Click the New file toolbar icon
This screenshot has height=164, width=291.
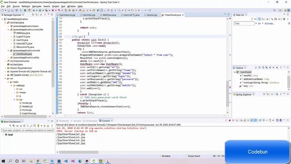(x=3, y=10)
